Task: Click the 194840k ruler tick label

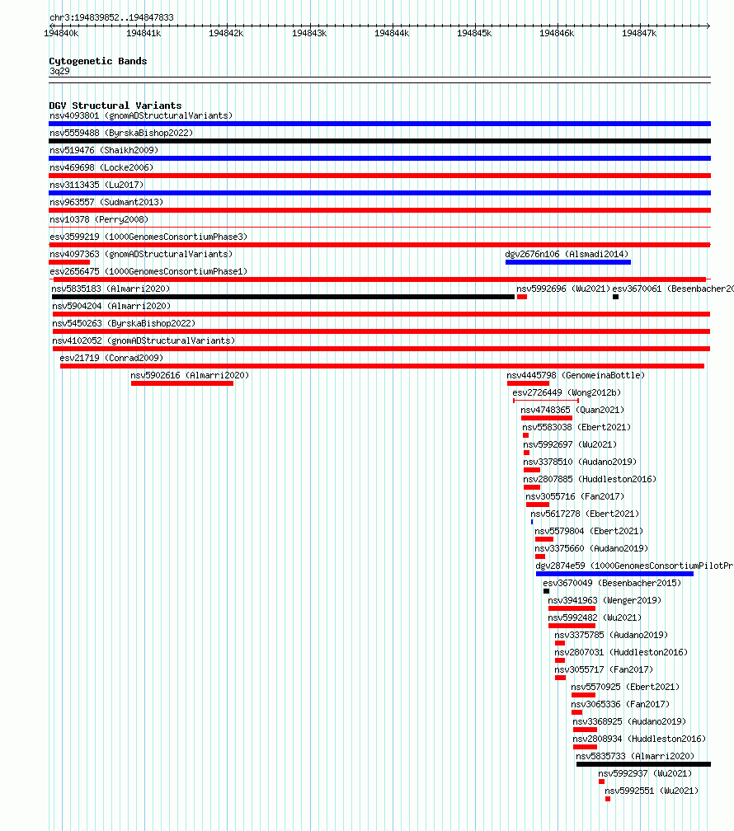Action: (x=61, y=33)
